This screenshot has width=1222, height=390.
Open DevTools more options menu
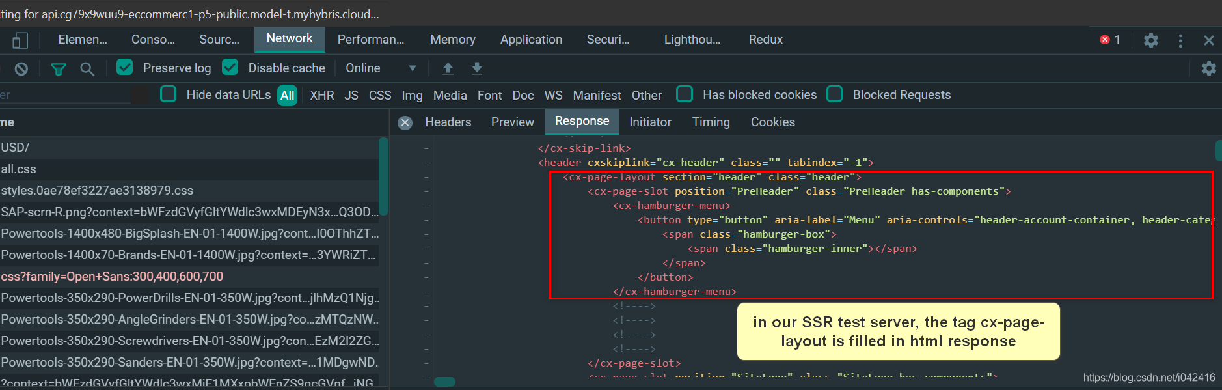1180,40
